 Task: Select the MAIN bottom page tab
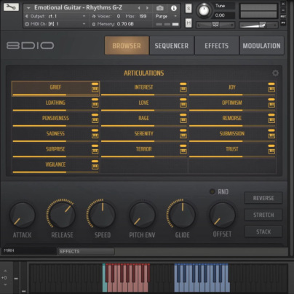tap(29, 250)
